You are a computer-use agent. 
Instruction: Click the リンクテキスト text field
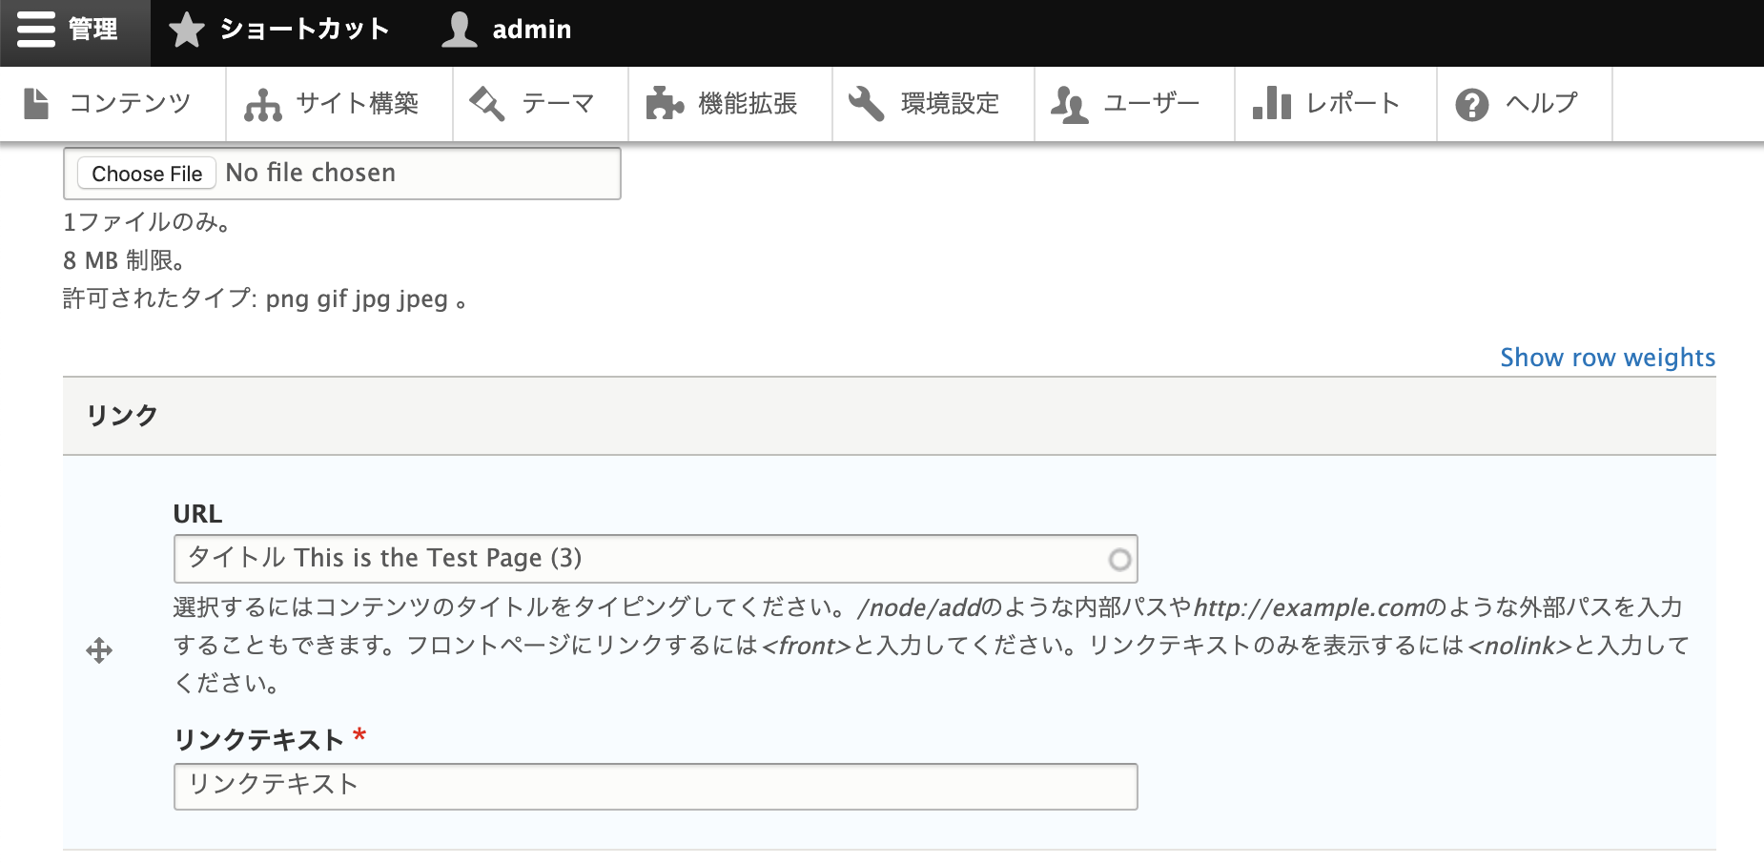coord(654,785)
